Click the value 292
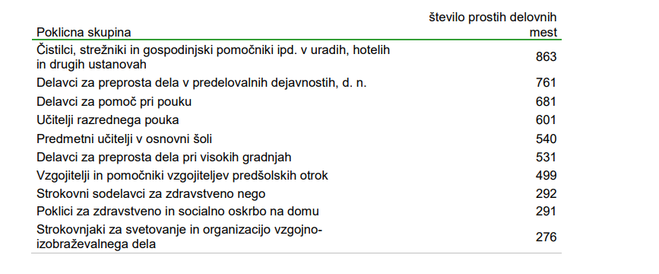659x274 pixels. point(546,194)
